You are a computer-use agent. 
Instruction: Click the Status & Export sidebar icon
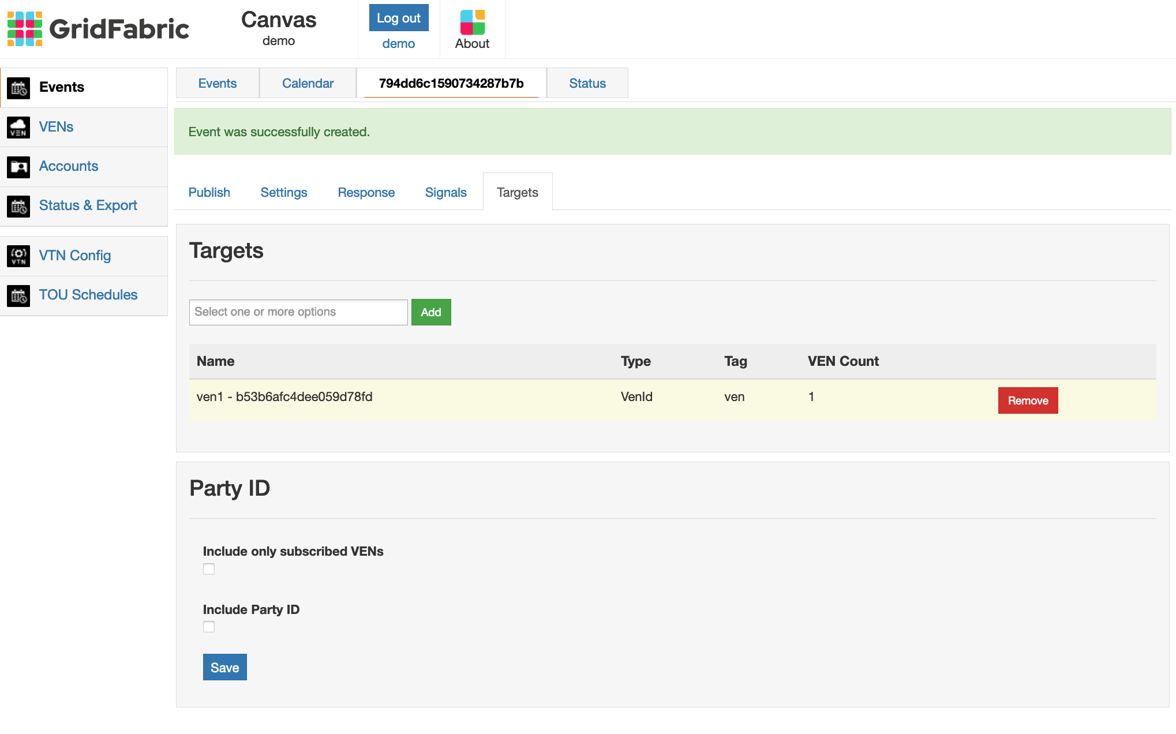[x=18, y=207]
